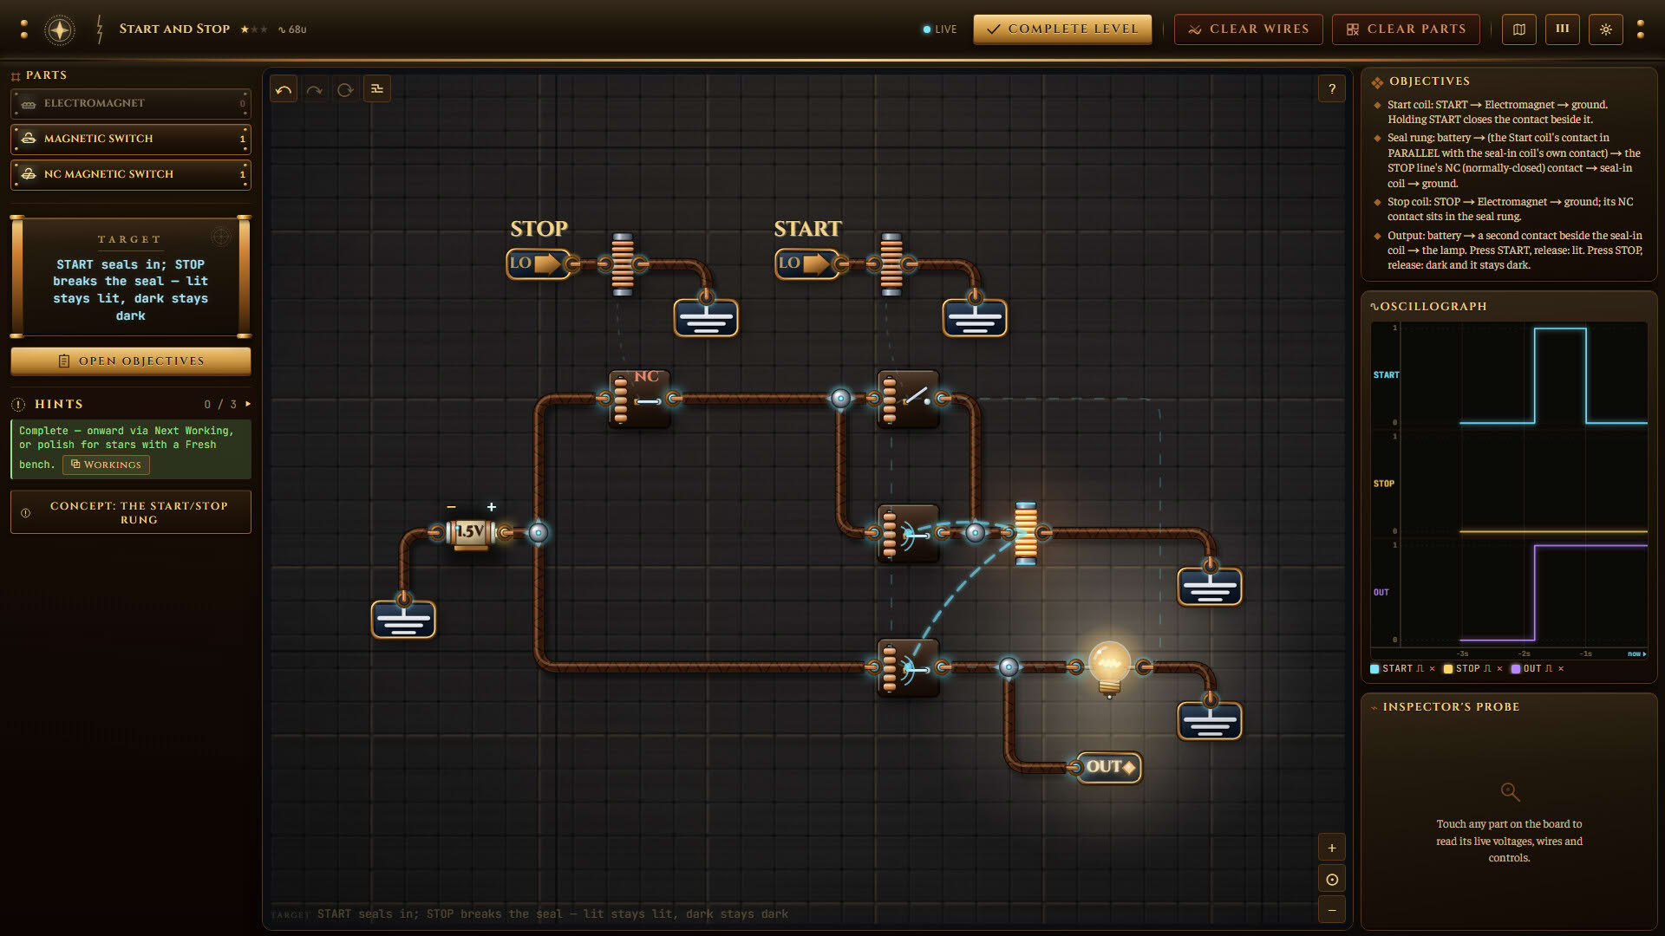
Task: Jump oscillograph to now marker
Action: point(1636,653)
